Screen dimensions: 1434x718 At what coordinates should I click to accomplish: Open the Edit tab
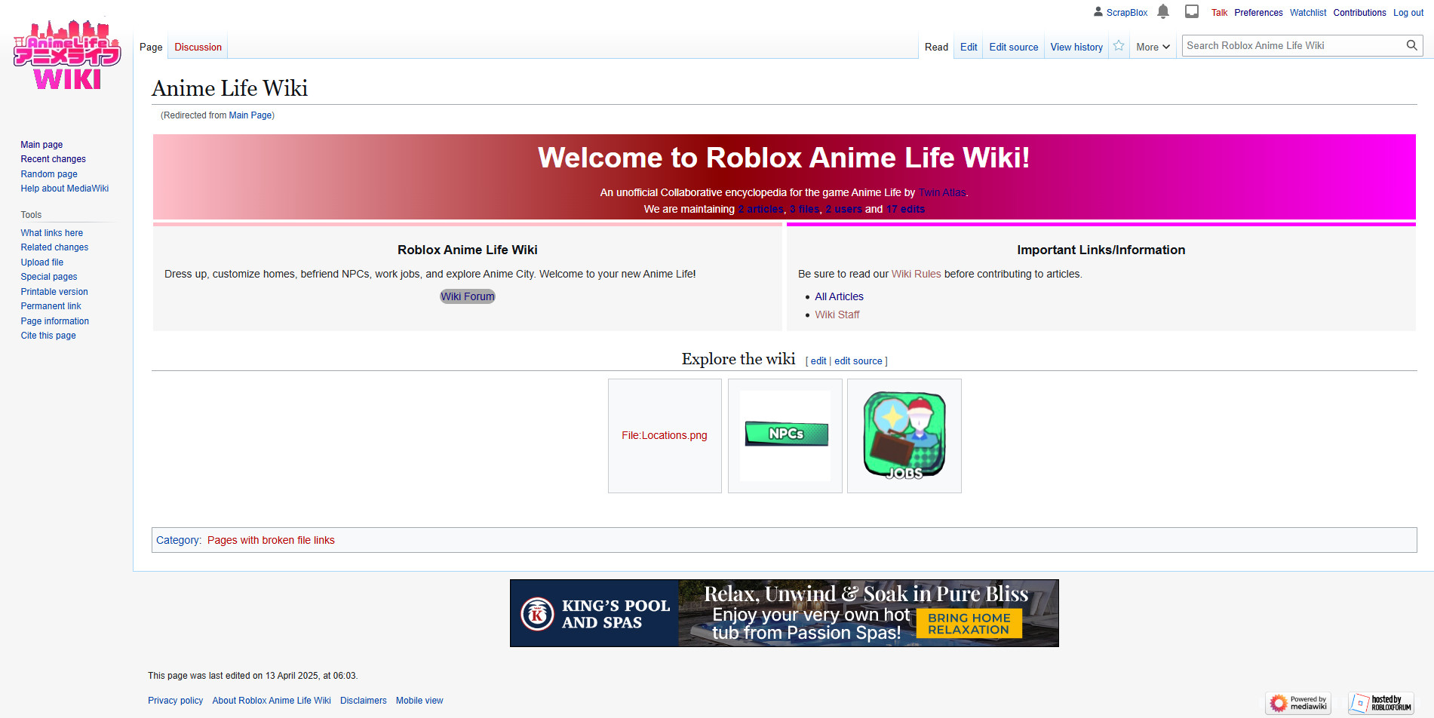click(x=969, y=47)
